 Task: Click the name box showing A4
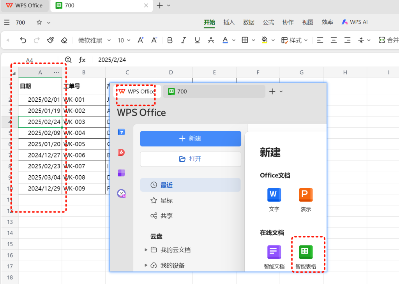[x=29, y=60]
